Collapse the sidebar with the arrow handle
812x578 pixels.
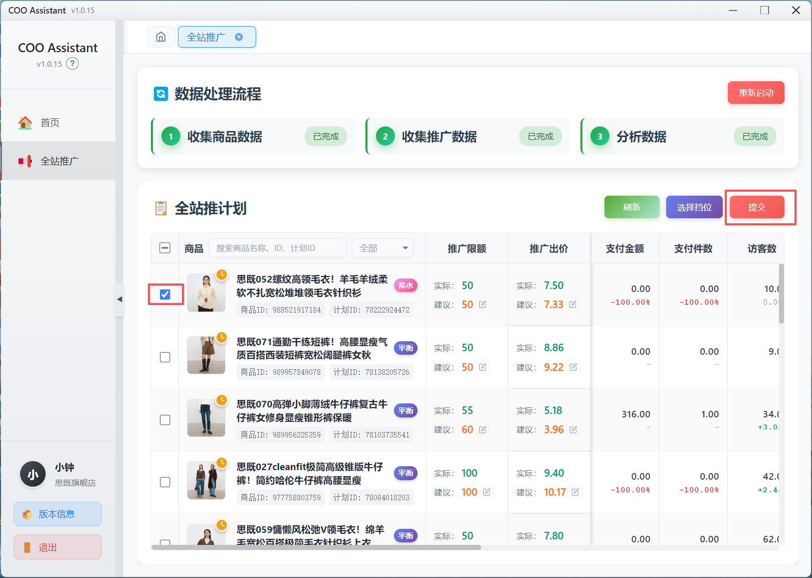point(120,299)
